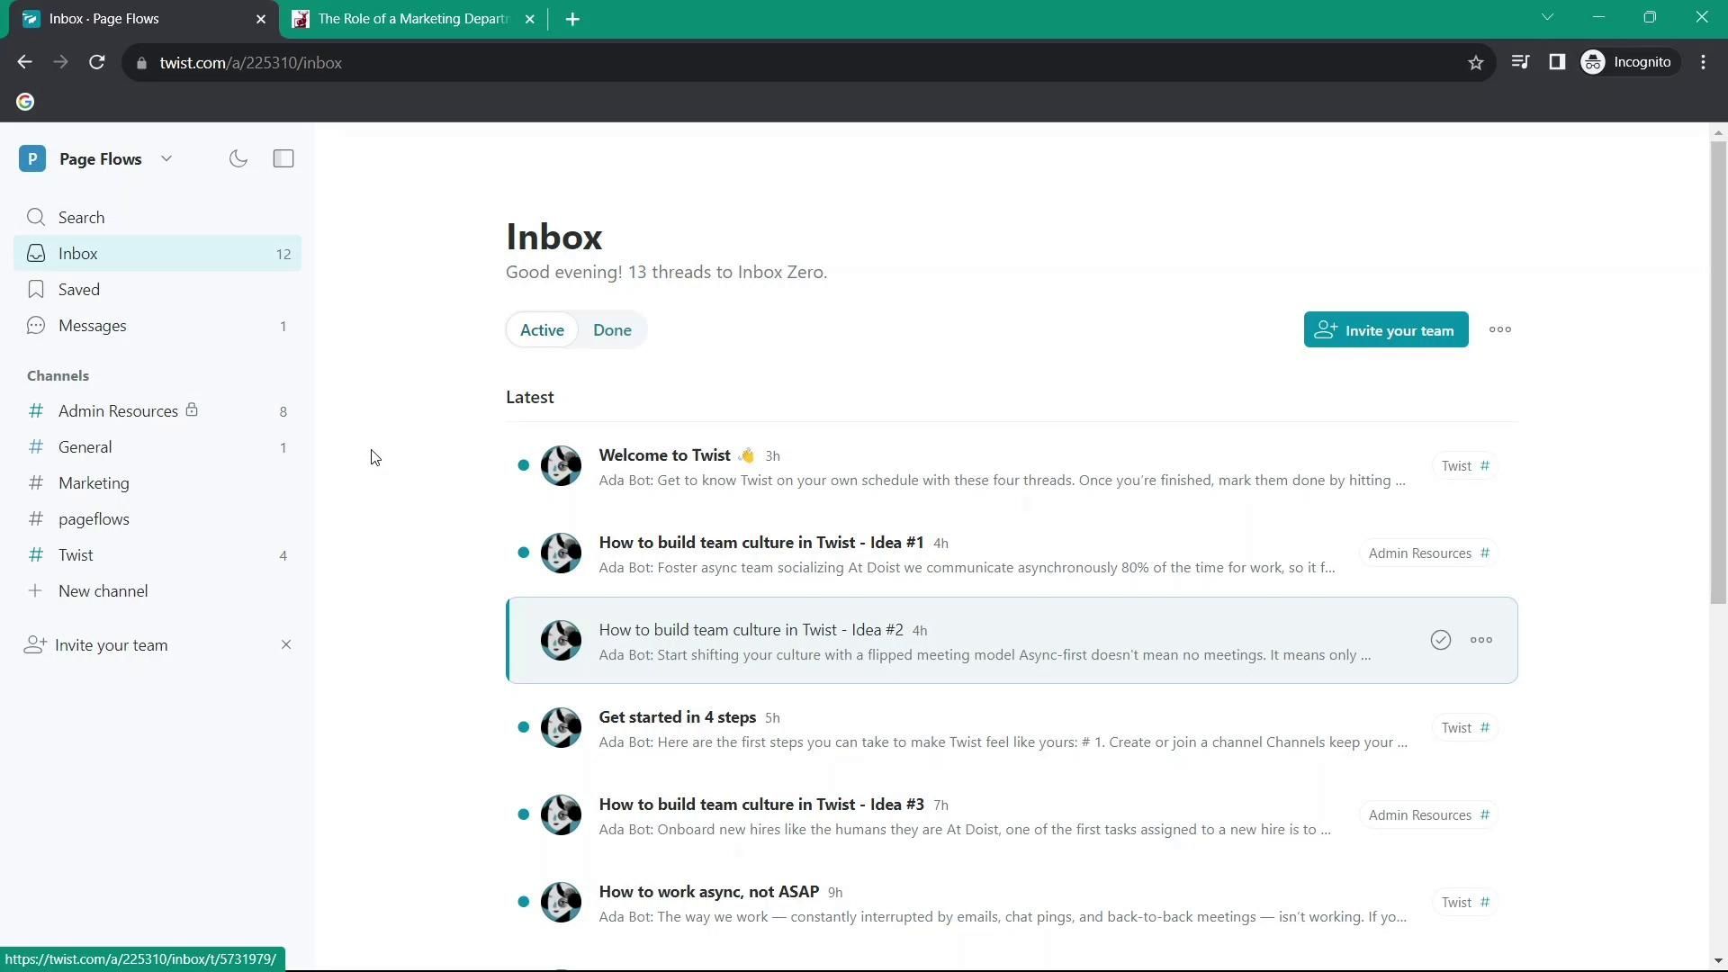Click Twist channel tag on Welcome thread

[1464, 466]
